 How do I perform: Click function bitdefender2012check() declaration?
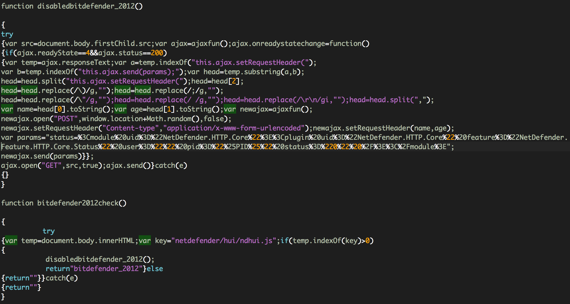pos(64,203)
